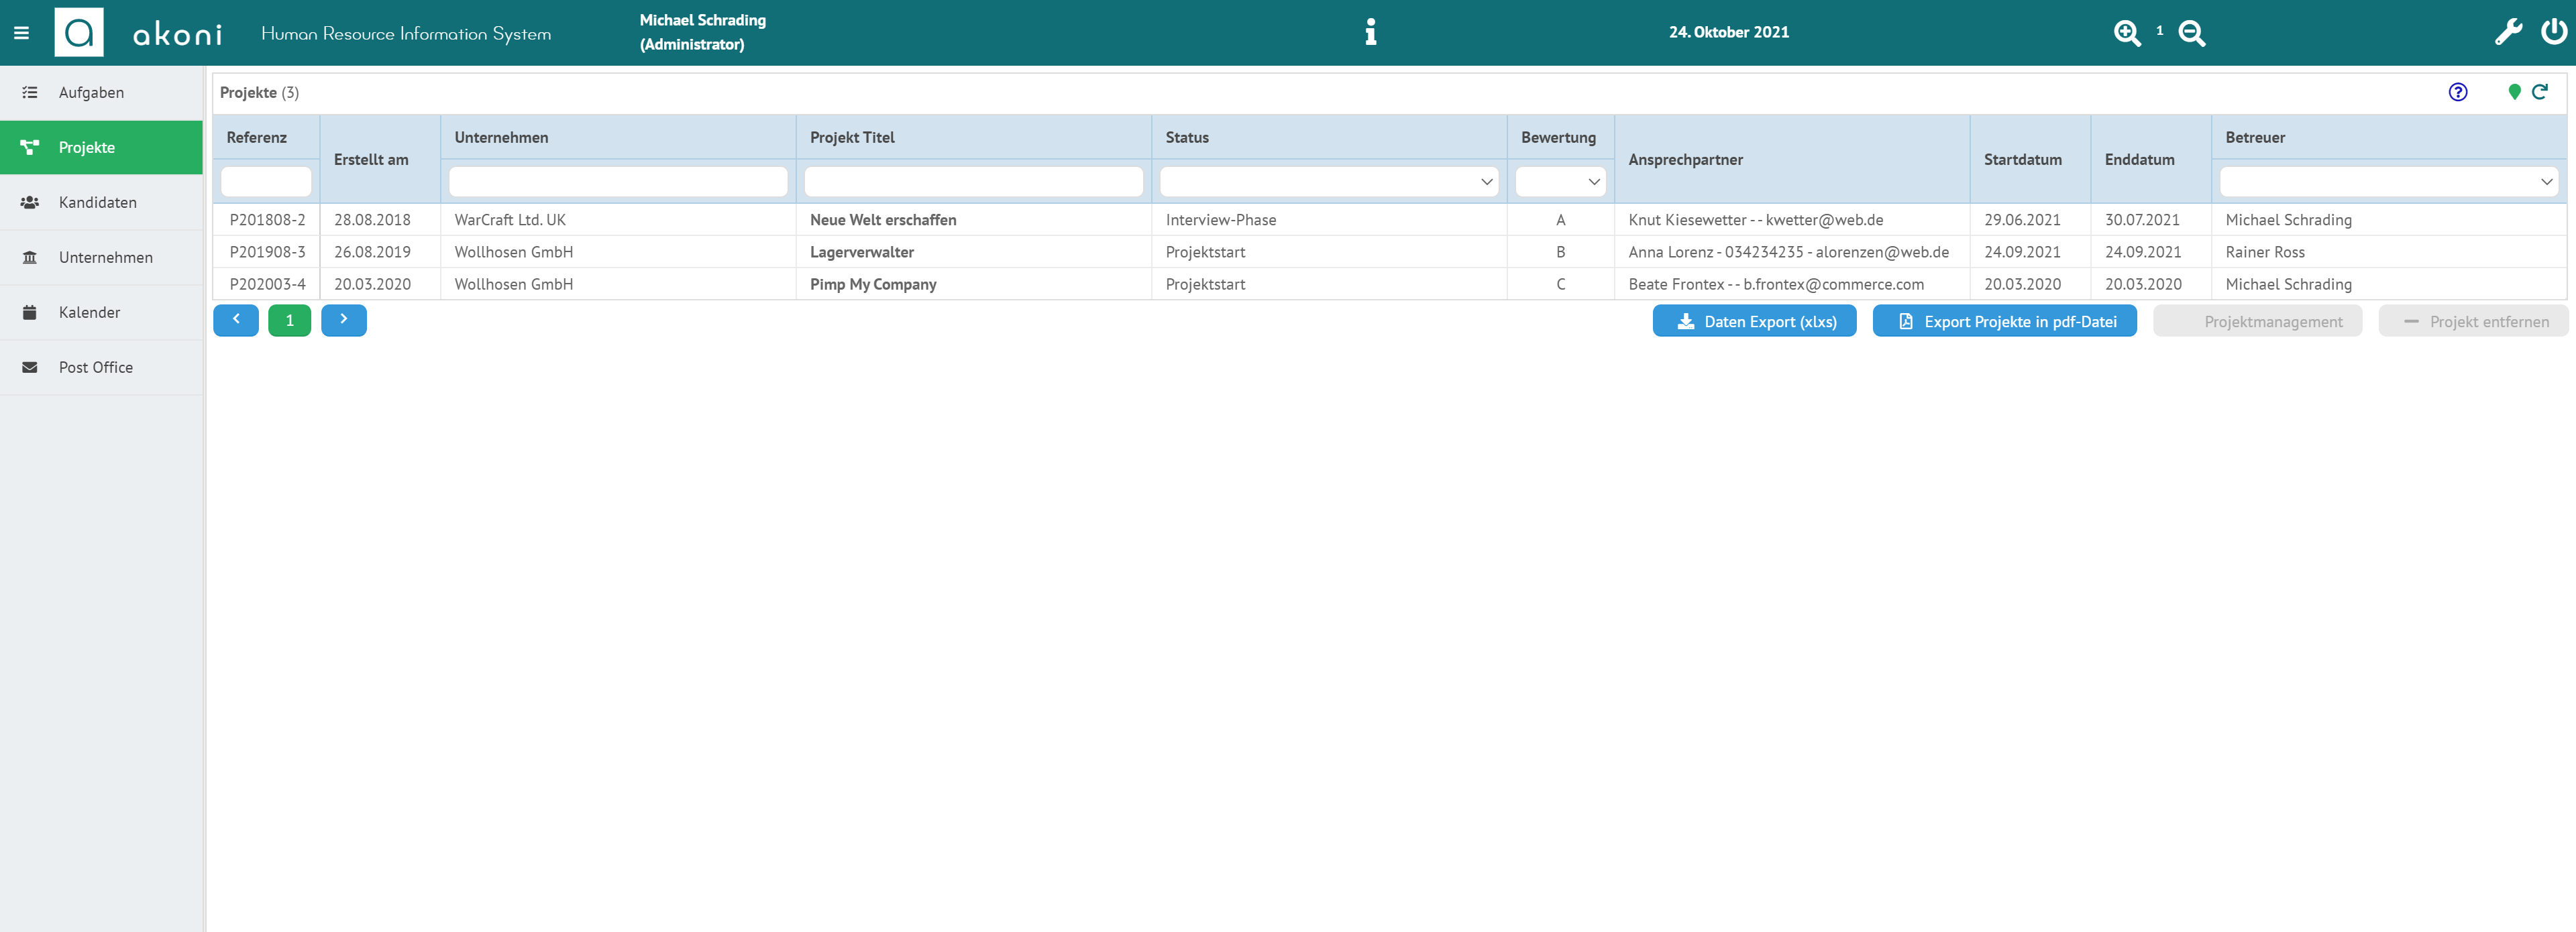2576x932 pixels.
Task: Open the info icon in header
Action: (x=1371, y=32)
